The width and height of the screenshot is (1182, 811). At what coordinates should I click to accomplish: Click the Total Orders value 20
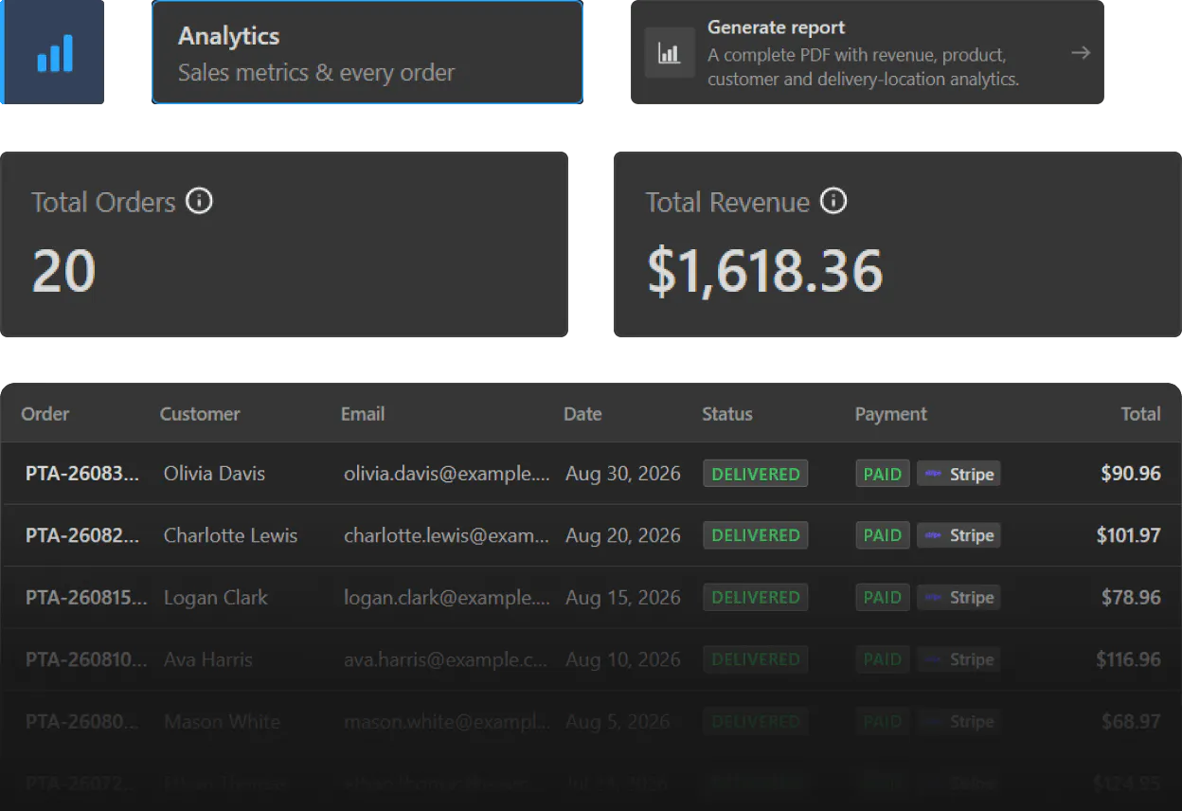coord(63,271)
